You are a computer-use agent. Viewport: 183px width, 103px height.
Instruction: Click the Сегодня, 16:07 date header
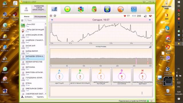point(101,20)
